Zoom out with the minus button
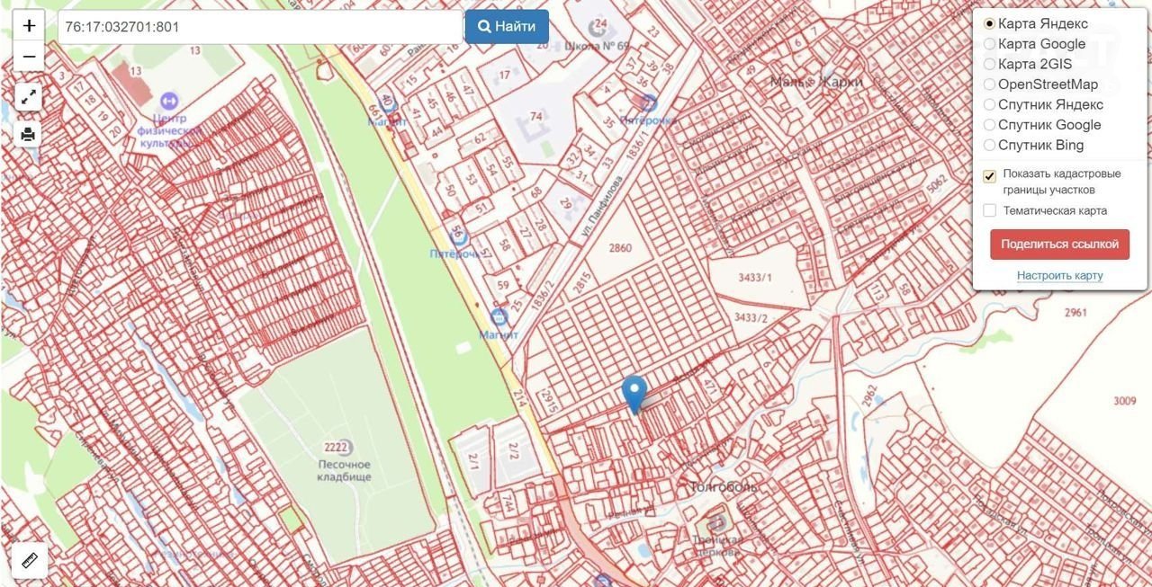 (x=29, y=57)
